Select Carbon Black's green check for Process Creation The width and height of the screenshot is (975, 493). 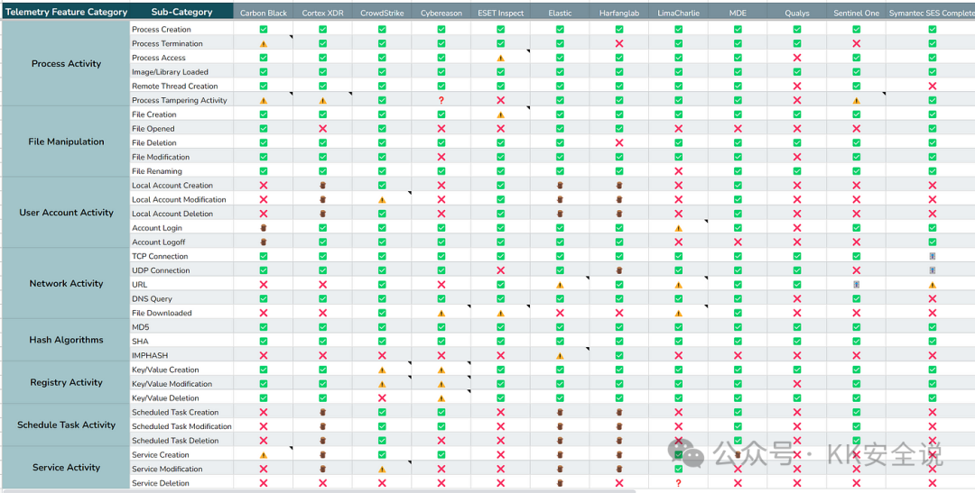pos(264,29)
